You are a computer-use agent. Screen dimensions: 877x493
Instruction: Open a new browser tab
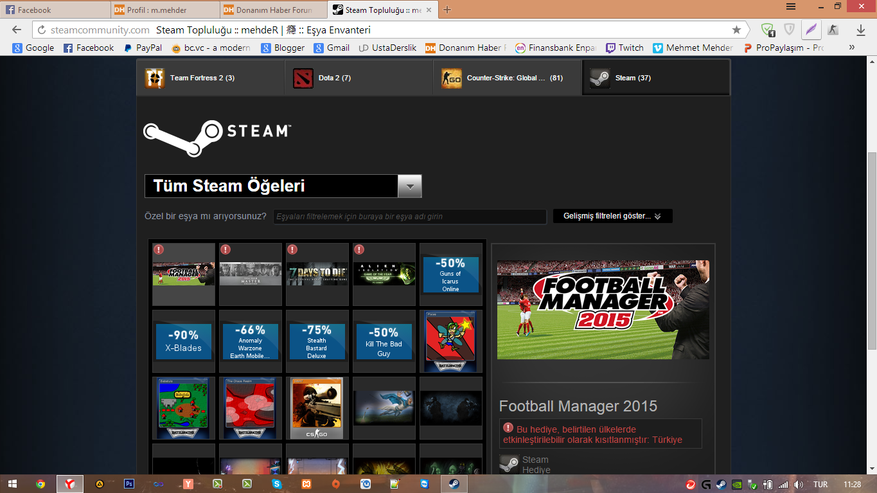tap(447, 10)
